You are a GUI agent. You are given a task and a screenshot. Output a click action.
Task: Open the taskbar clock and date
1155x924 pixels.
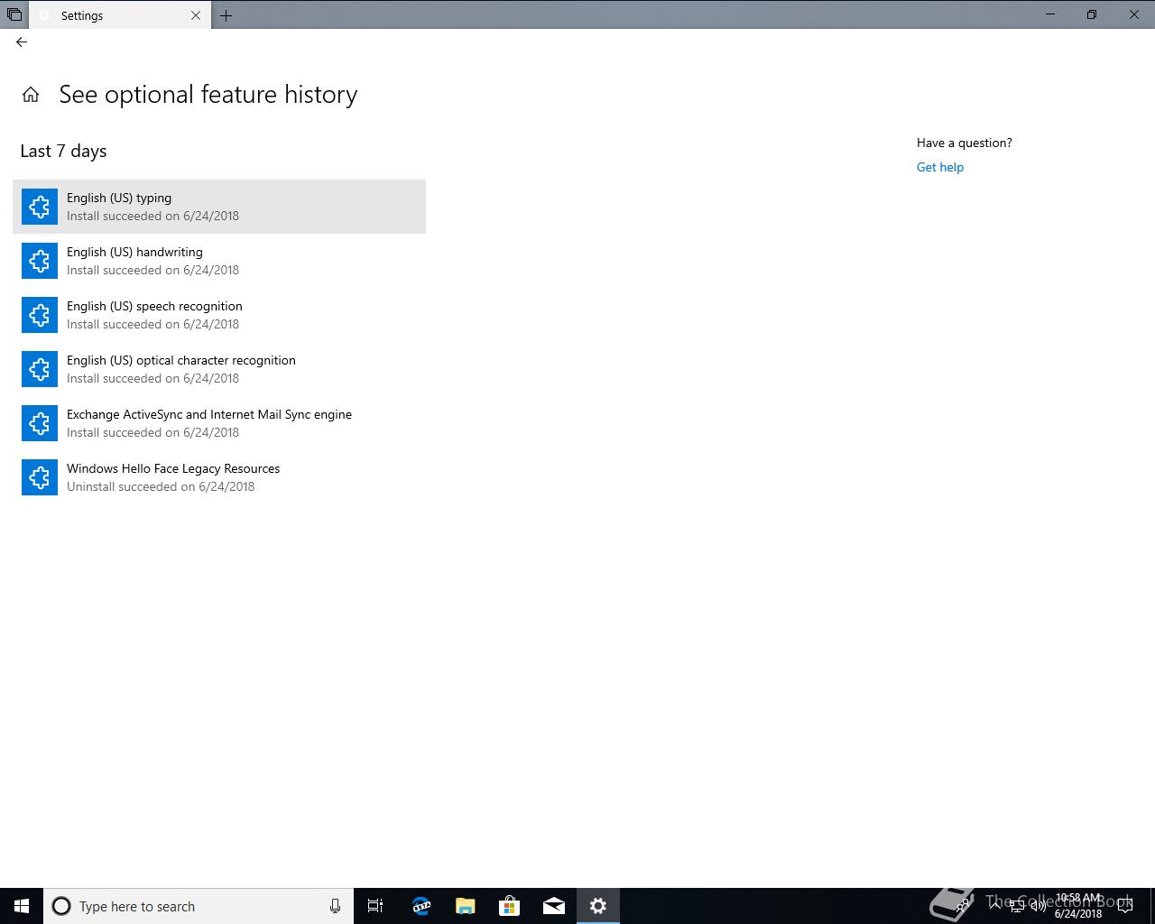1078,906
